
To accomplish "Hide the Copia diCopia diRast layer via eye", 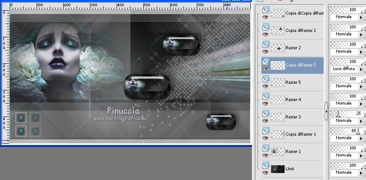I will 265,17.
